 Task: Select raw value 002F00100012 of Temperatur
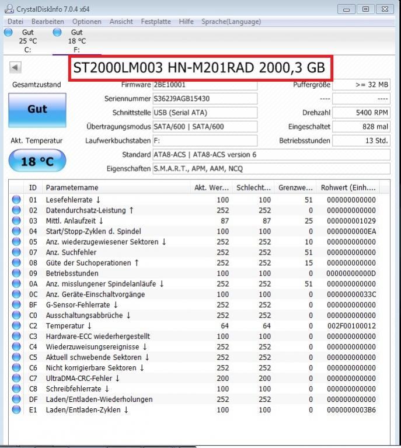click(351, 326)
